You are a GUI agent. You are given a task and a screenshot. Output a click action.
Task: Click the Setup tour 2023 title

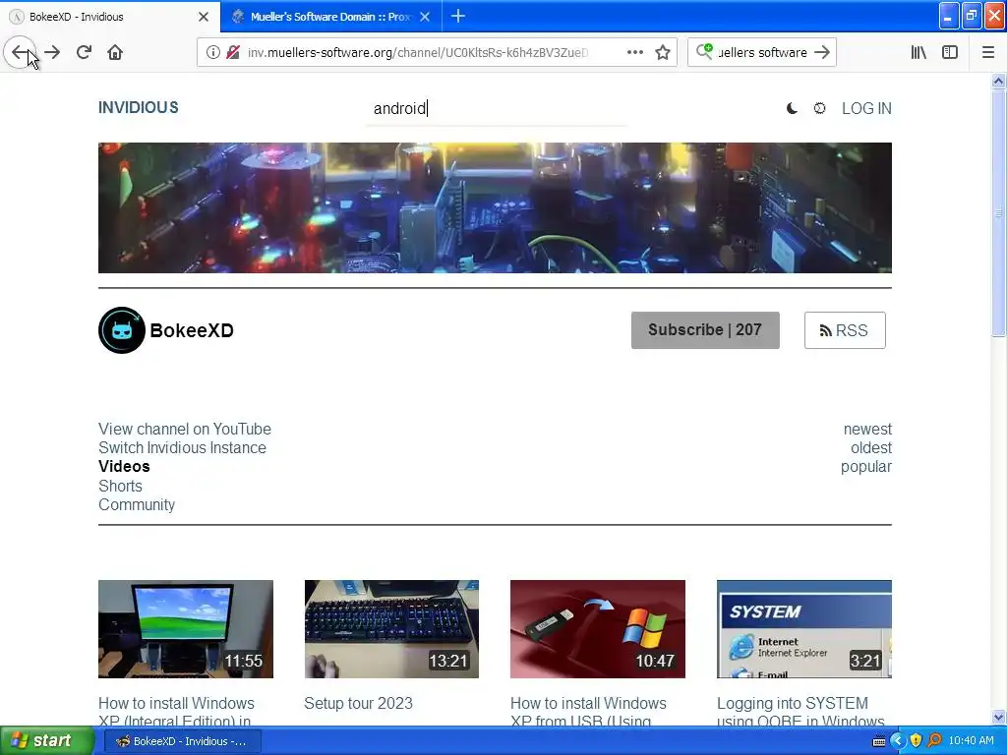point(358,703)
